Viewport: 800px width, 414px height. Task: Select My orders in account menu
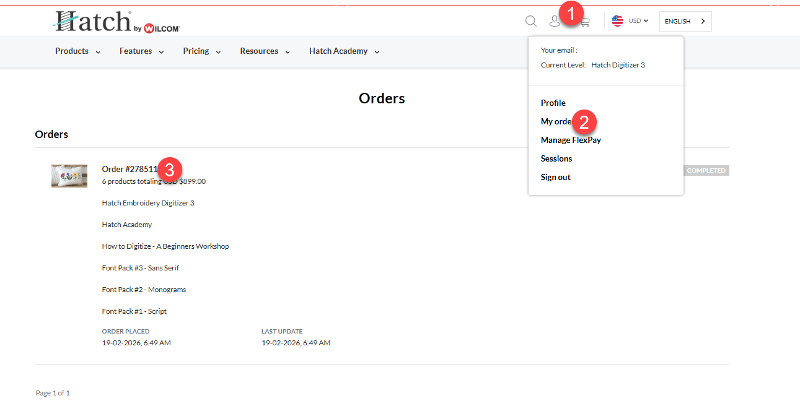[x=556, y=121]
